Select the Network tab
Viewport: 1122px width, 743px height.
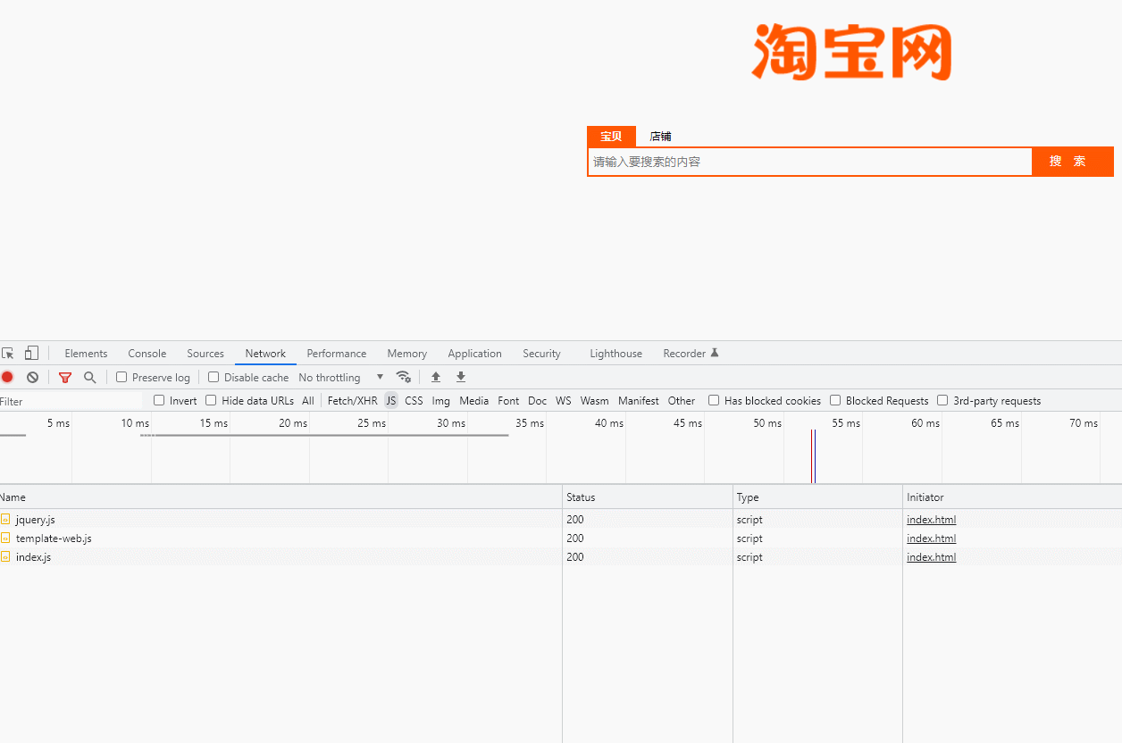(265, 354)
